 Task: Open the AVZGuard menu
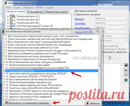(28, 8)
